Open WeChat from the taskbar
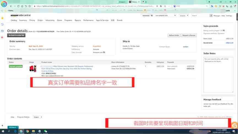The image size is (238, 134). point(45,131)
